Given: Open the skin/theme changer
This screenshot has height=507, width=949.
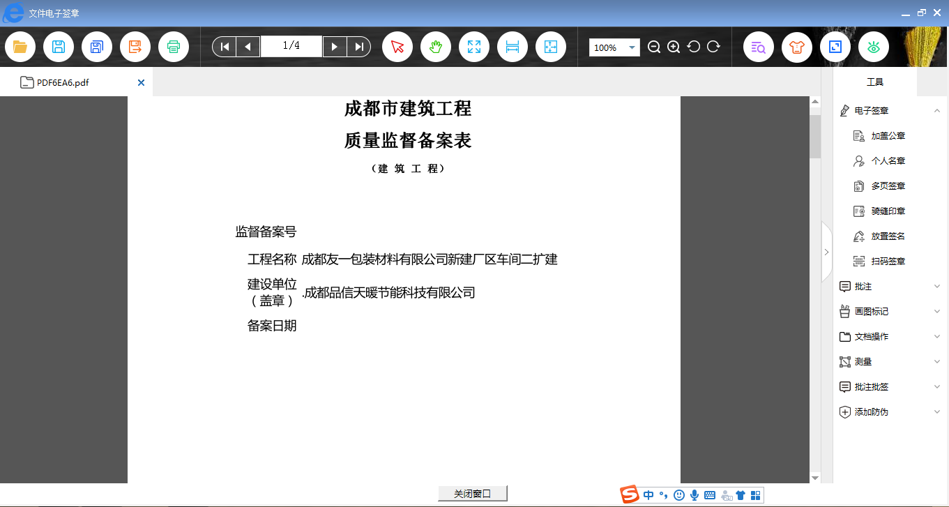Looking at the screenshot, I should click(796, 47).
